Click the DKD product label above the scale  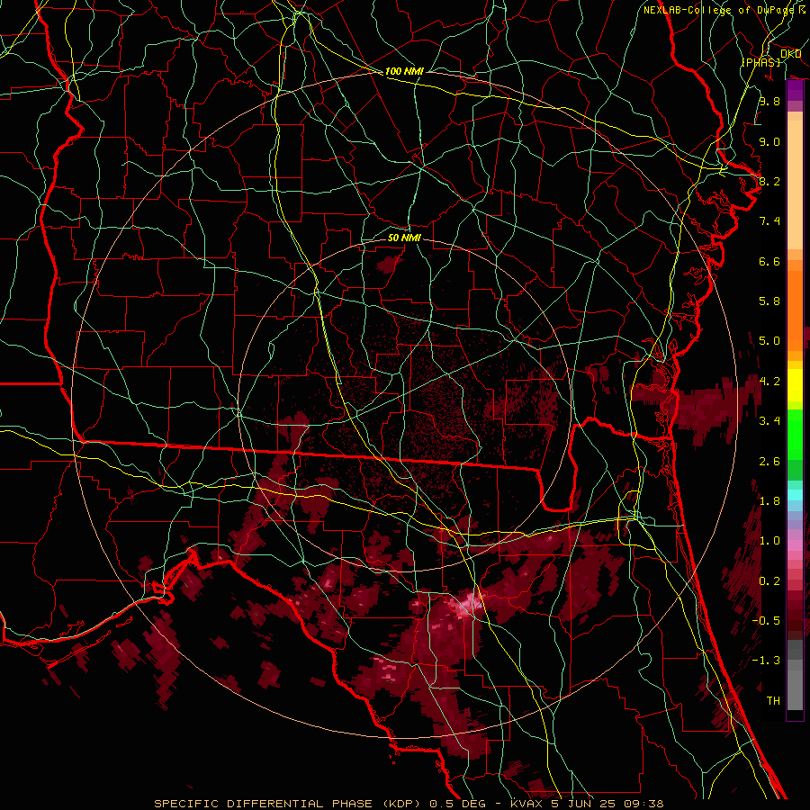click(x=790, y=54)
